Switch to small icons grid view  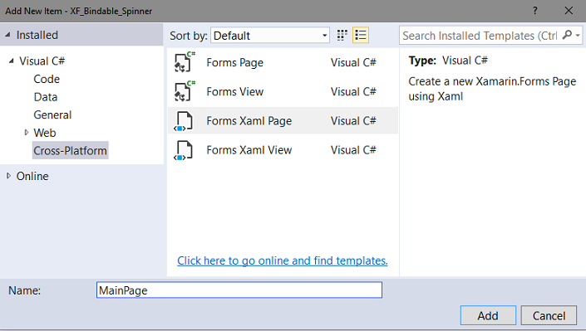pyautogui.click(x=342, y=35)
